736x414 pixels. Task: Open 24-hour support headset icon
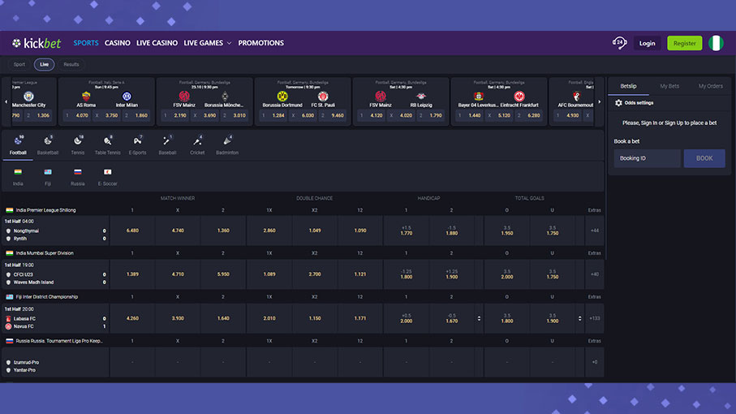click(620, 43)
